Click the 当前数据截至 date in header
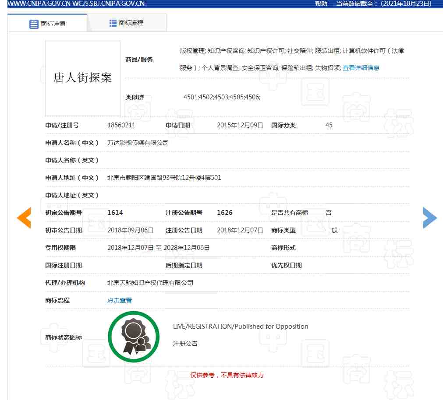The image size is (443, 400). coord(384,4)
